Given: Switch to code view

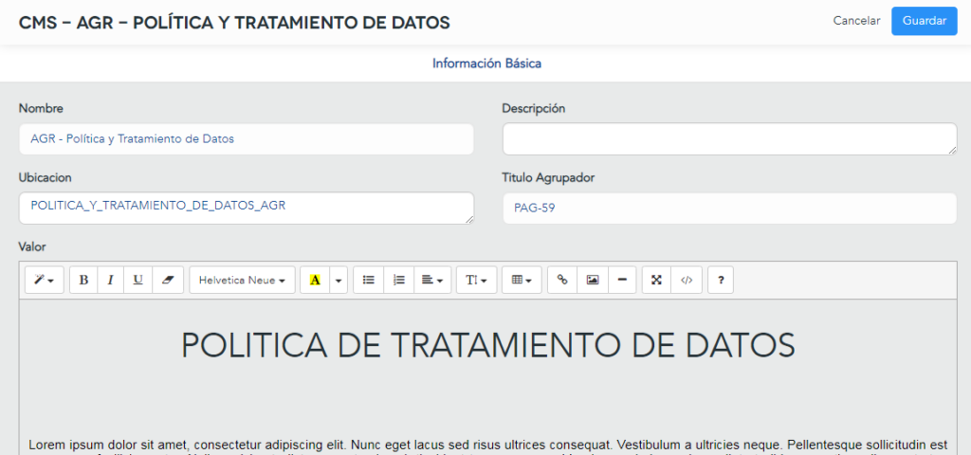Looking at the screenshot, I should 687,280.
